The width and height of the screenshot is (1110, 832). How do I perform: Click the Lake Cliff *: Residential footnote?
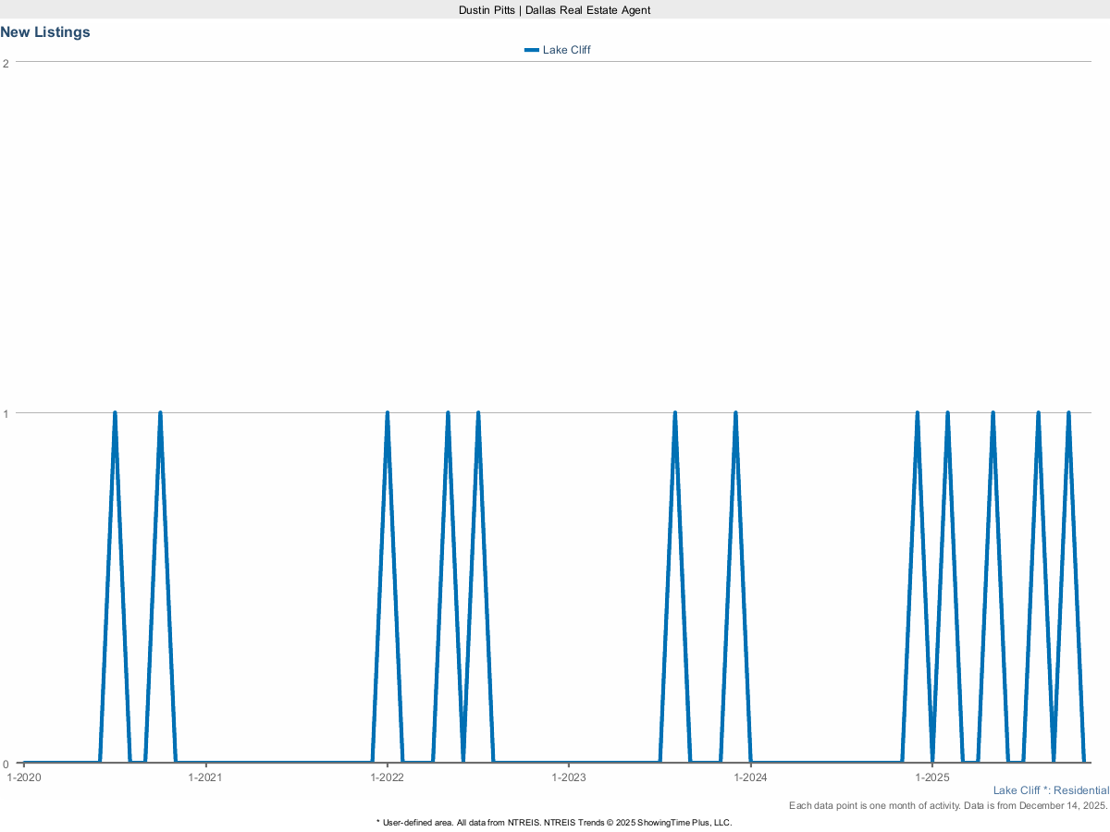[1051, 790]
